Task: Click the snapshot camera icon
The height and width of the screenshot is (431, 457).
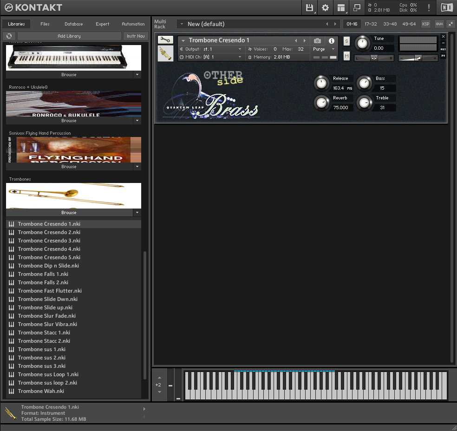Action: click(317, 41)
